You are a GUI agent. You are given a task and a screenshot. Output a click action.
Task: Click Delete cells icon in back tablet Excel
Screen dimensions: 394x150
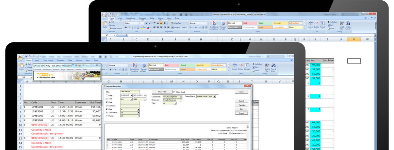pyautogui.click(x=316, y=23)
